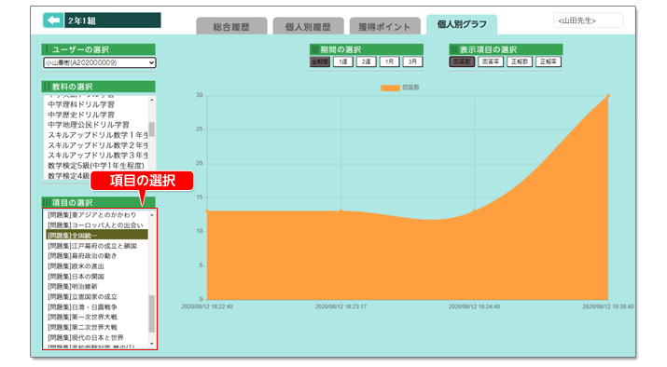Click scroll-up arrow in the 教科 list
This screenshot has height=367, width=667.
coord(152,100)
